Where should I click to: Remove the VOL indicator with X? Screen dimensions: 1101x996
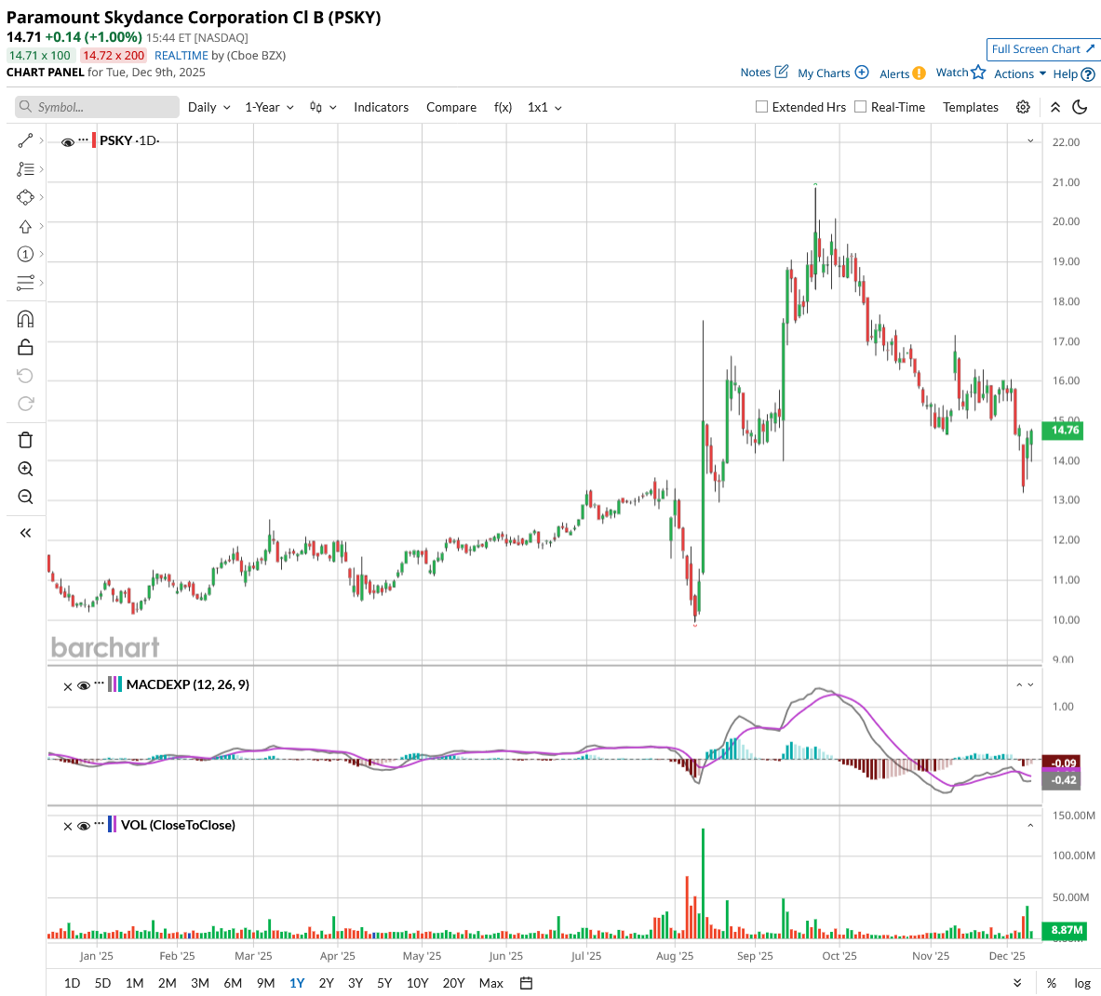[67, 827]
